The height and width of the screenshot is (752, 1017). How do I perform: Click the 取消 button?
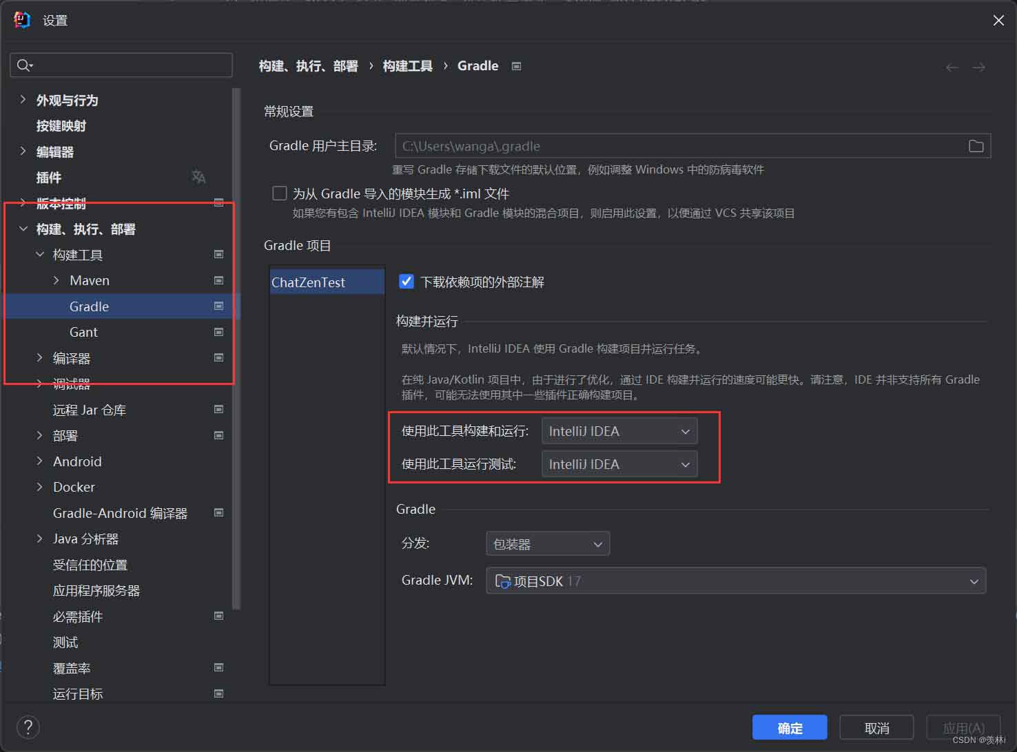(876, 728)
